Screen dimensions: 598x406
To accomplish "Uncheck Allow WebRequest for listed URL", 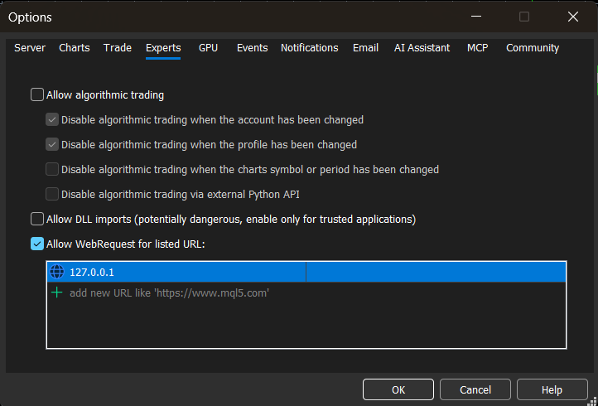I will point(37,244).
